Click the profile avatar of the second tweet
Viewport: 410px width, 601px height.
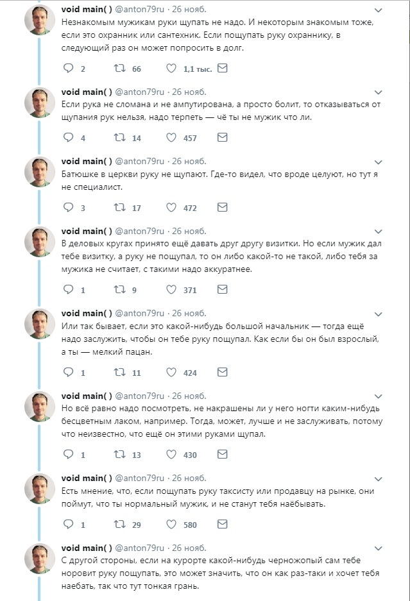39,103
